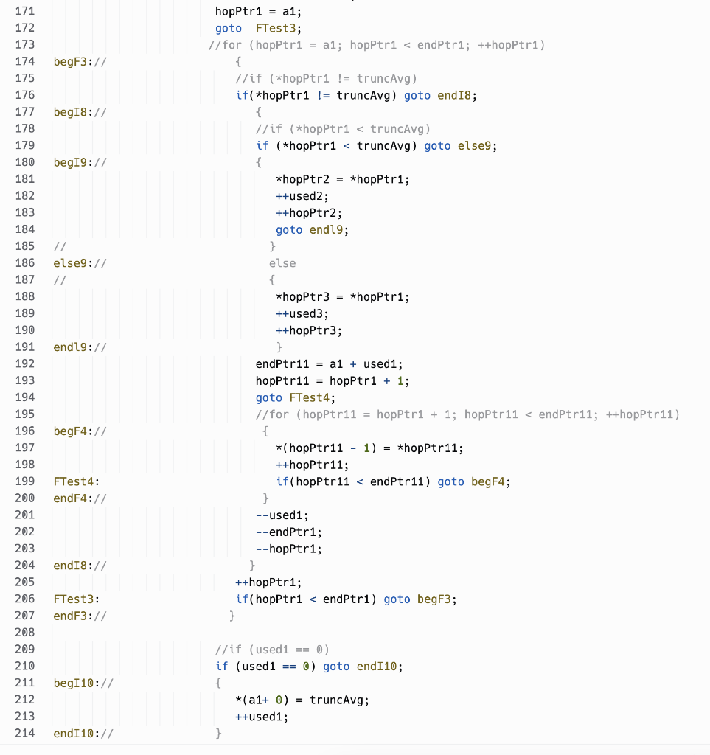Image resolution: width=710 pixels, height=755 pixels.
Task: Click comment '//if (*hopPtr1 != truncAvg)'
Action: pyautogui.click(x=326, y=78)
